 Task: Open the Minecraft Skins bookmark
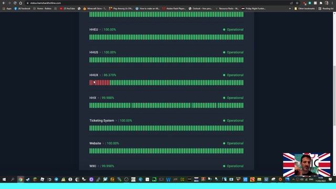[94, 8]
